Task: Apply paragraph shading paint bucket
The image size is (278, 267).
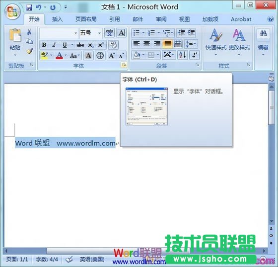Action: [x=137, y=55]
